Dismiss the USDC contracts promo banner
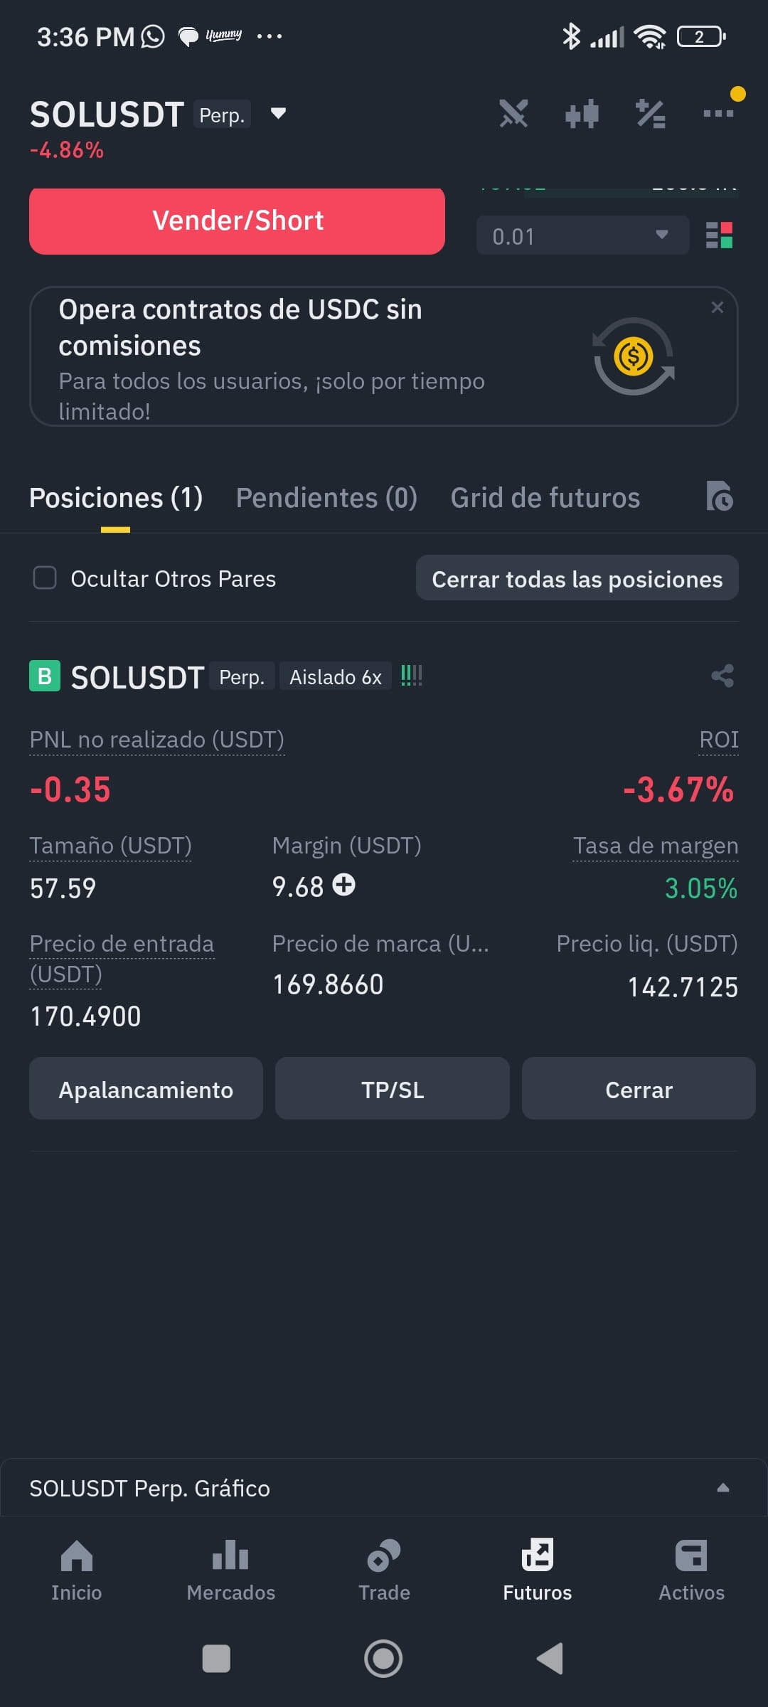This screenshot has width=768, height=1707. (717, 307)
